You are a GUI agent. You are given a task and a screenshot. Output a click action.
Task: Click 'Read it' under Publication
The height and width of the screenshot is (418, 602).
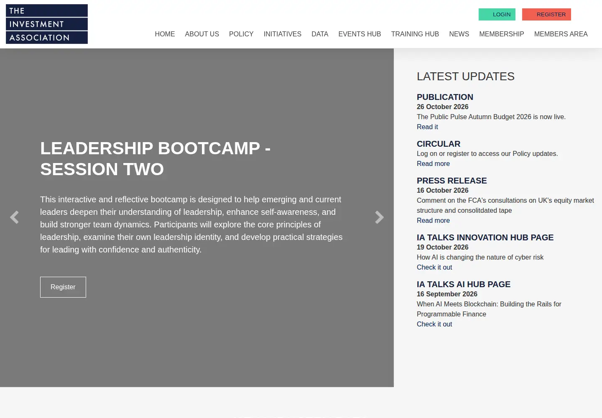tap(427, 127)
